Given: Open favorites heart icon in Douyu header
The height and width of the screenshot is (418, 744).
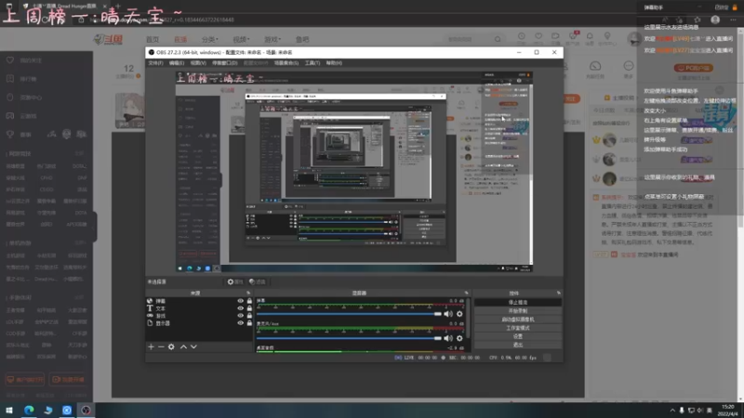Looking at the screenshot, I should pos(538,36).
